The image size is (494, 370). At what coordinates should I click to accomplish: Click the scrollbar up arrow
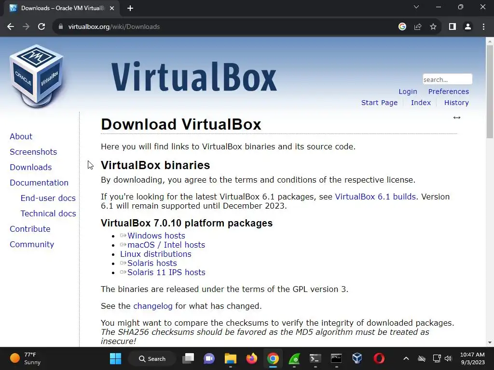click(490, 41)
